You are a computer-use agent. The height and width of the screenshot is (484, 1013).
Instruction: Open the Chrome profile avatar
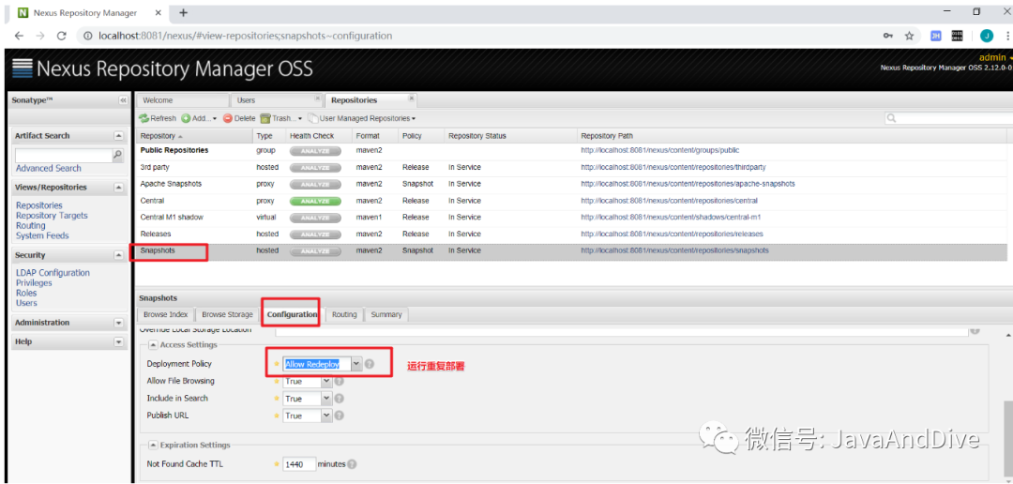pos(986,36)
